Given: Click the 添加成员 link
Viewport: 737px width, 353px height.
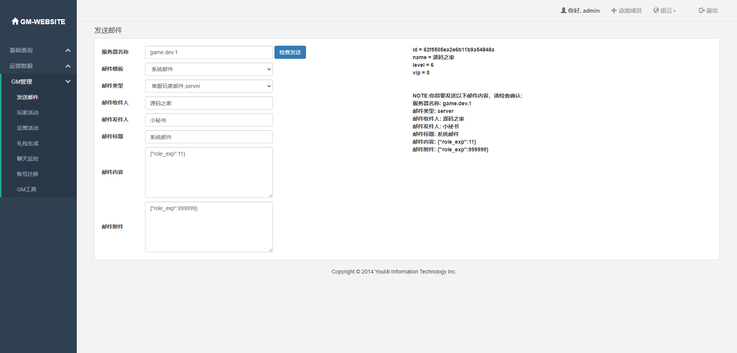Looking at the screenshot, I should coord(626,10).
